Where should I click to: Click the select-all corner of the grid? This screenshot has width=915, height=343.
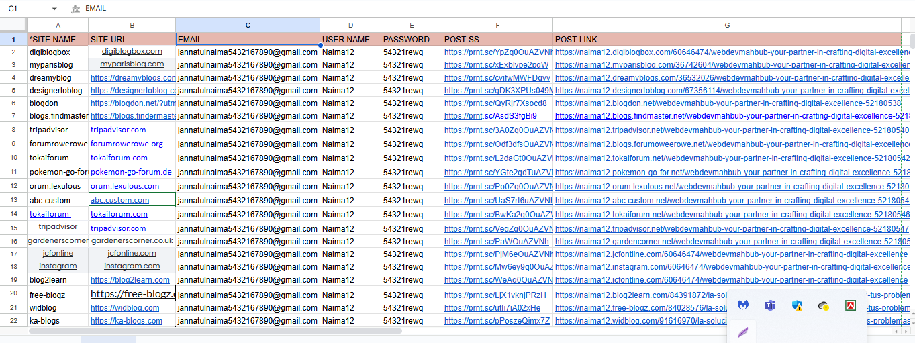coord(13,25)
